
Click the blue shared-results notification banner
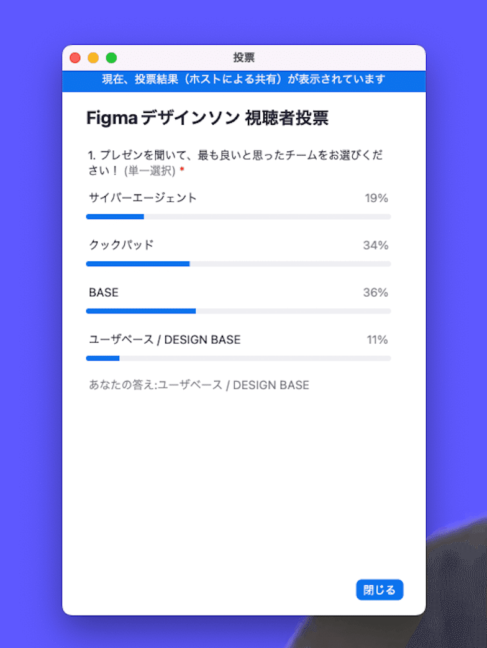tap(244, 81)
